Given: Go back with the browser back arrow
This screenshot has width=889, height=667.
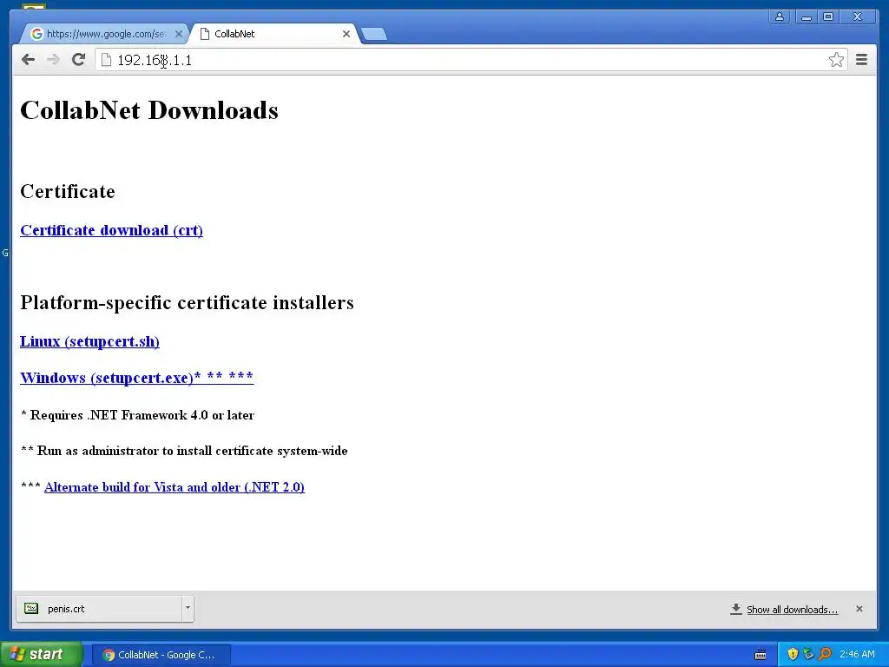Looking at the screenshot, I should tap(28, 60).
